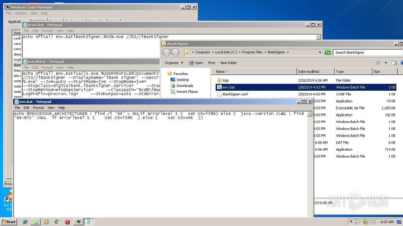403x226 pixels.
Task: Open Edit menu in install.bat Notepad
Action: [35, 67]
